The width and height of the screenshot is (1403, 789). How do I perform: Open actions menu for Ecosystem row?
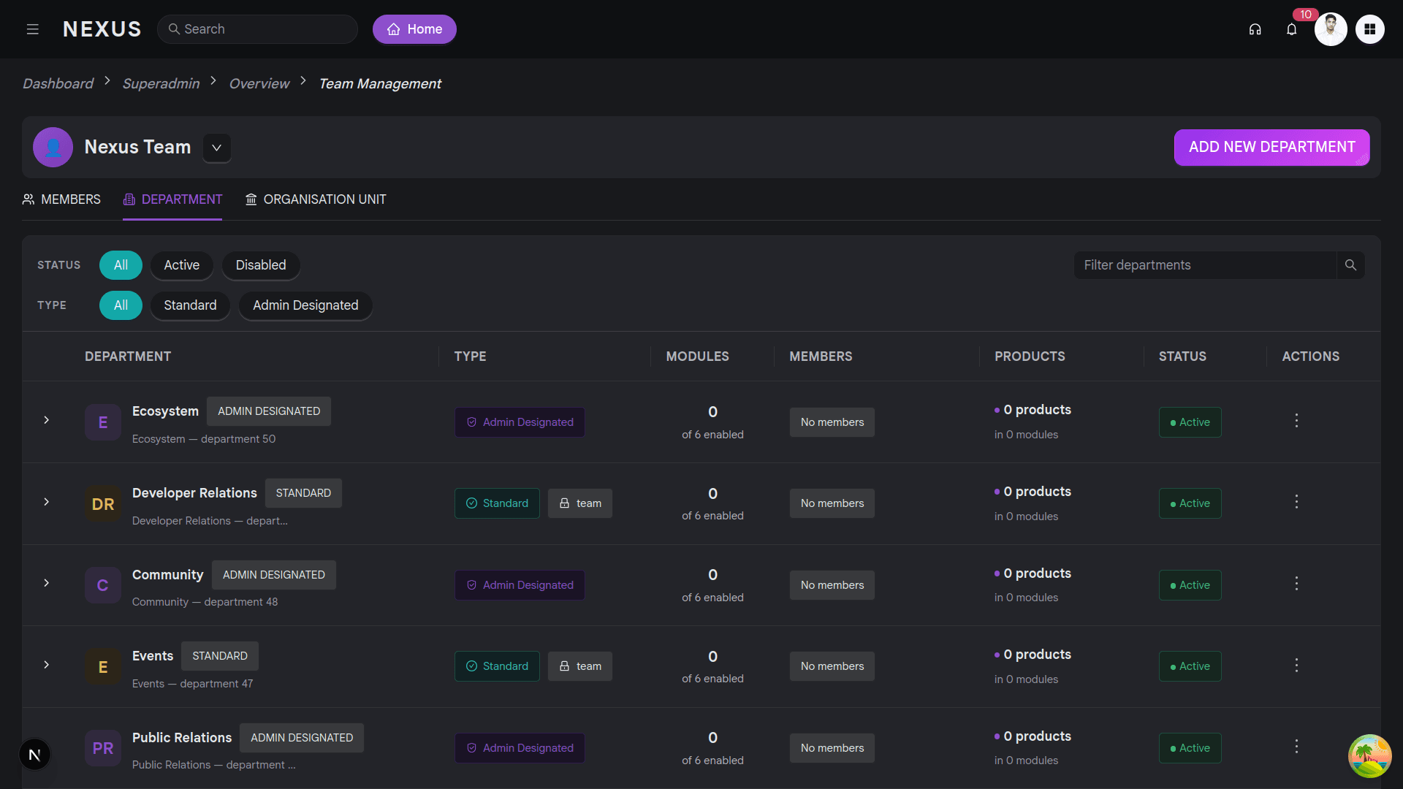coord(1296,421)
